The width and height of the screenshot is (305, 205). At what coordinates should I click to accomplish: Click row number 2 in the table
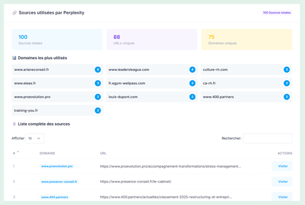click(14, 182)
